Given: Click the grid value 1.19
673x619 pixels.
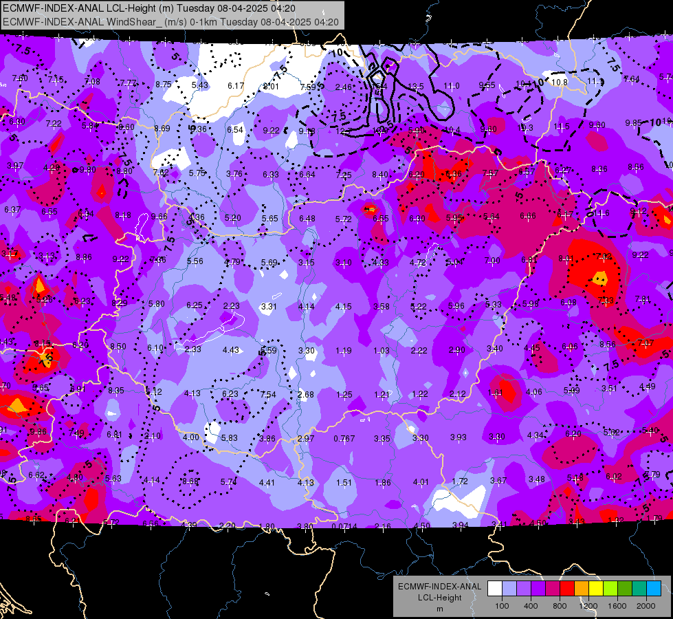Looking at the screenshot, I should pos(343,351).
